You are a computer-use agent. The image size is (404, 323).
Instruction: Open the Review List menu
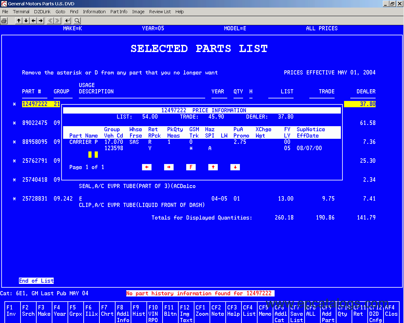(160, 12)
